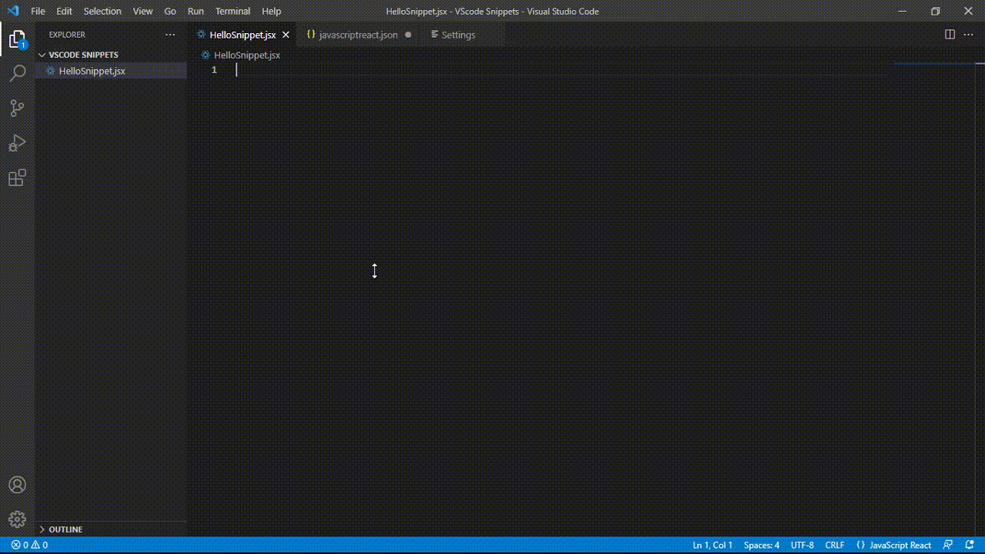
Task: Open notifications bell in status bar
Action: 970,545
